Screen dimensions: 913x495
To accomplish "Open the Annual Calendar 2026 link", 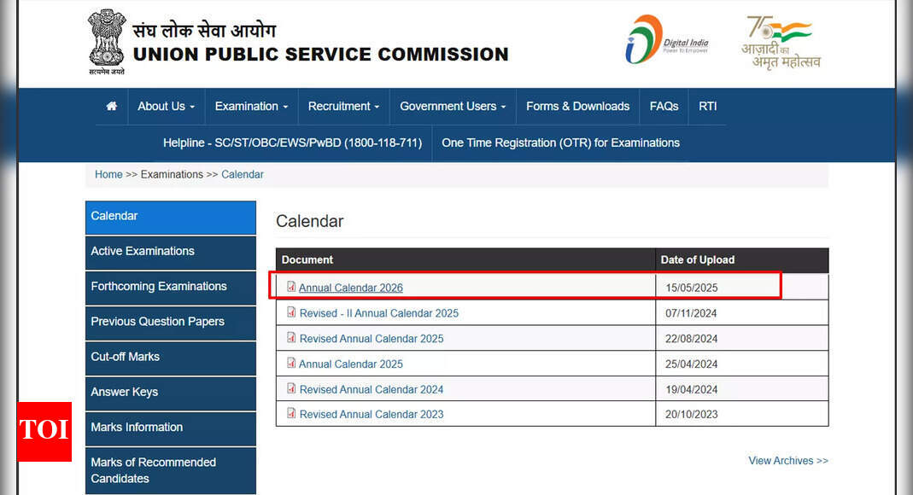I will click(x=350, y=288).
